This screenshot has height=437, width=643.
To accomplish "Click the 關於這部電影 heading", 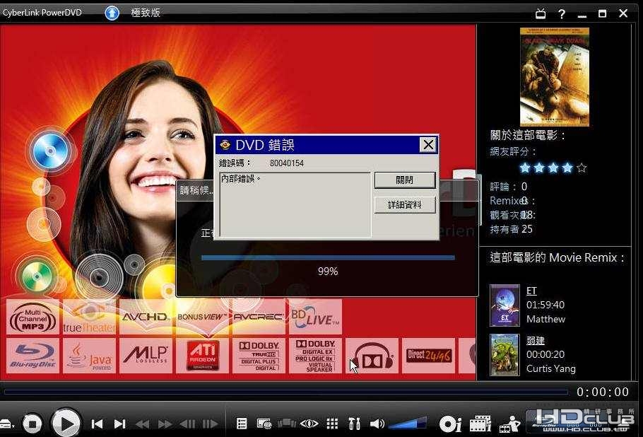I will coord(528,135).
